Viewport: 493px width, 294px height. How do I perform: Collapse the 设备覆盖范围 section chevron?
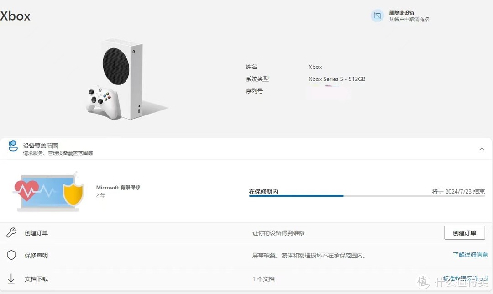(x=482, y=149)
